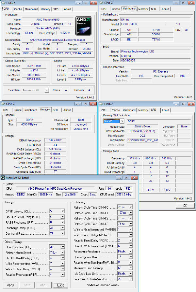196x292 pixels.
Task: Click the Southbridge SB600 field
Action: coord(156,34)
